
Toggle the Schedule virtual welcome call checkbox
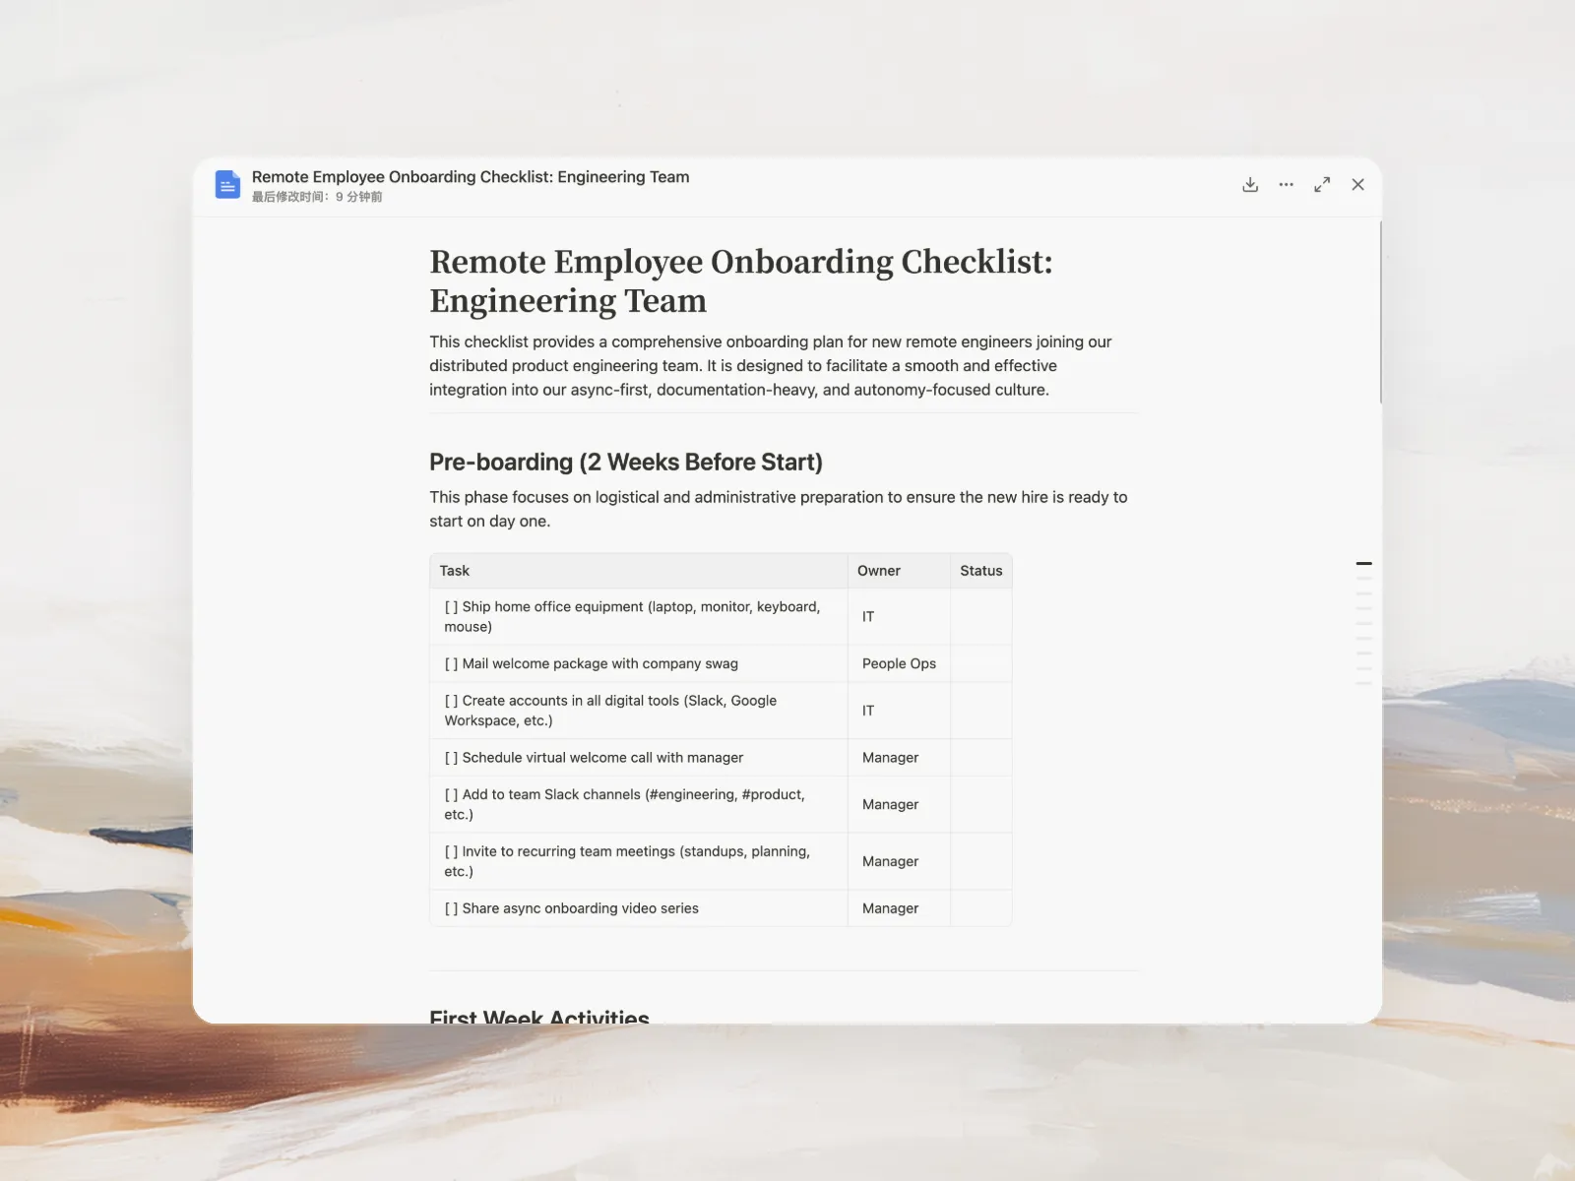(x=451, y=758)
